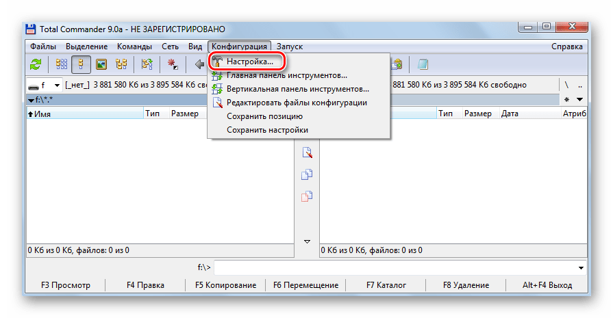Click the icon beside Главная панель инструментов
This screenshot has height=318, width=613.
tap(217, 75)
